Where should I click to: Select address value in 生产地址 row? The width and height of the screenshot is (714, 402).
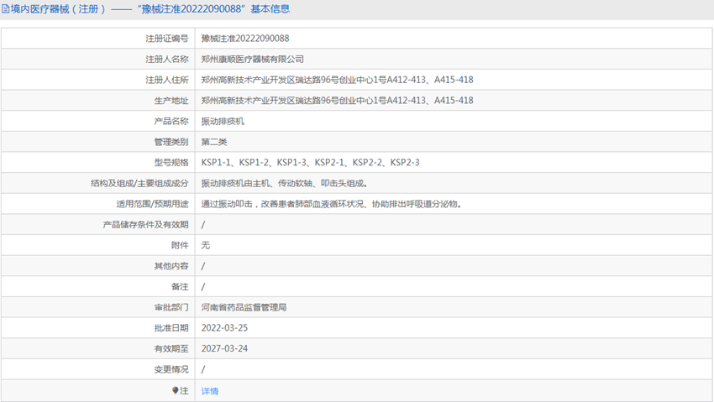337,101
